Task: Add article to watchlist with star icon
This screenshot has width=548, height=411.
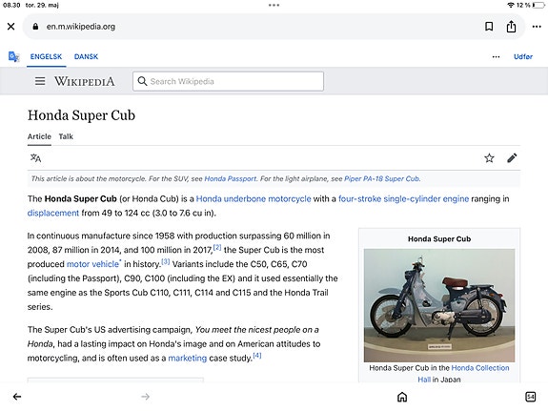Action: [x=489, y=158]
